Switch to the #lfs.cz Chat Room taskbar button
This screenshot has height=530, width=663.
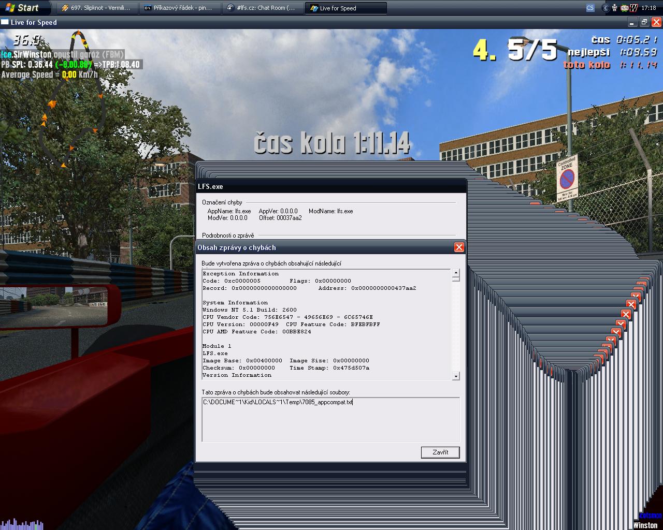(264, 8)
